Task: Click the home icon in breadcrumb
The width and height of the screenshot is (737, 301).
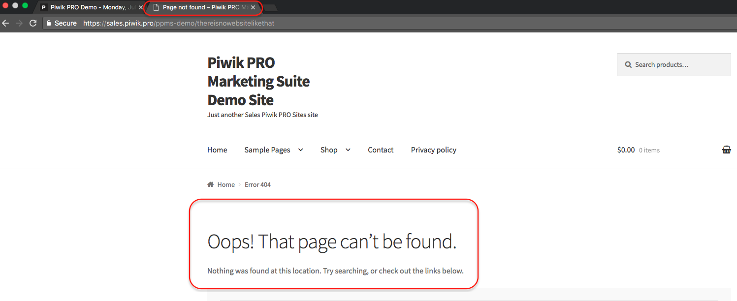Action: 211,184
